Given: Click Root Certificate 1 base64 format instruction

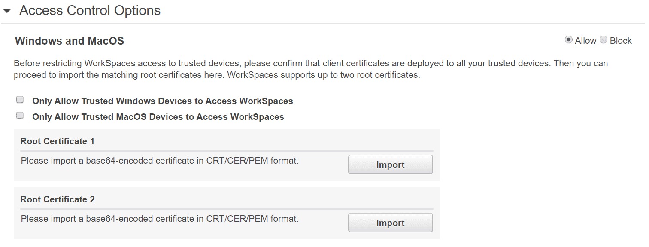Looking at the screenshot, I should click(x=159, y=161).
